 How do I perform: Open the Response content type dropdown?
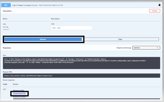[146, 48]
